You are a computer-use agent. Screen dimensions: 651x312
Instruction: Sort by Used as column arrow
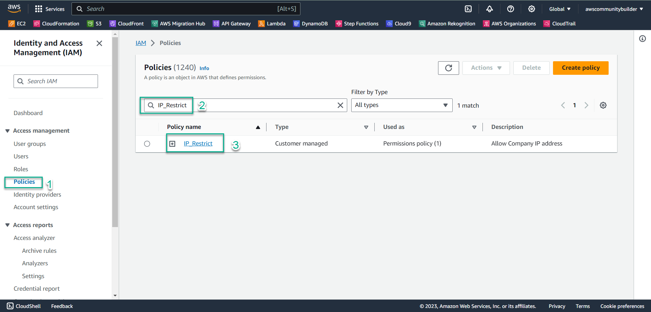coord(474,127)
